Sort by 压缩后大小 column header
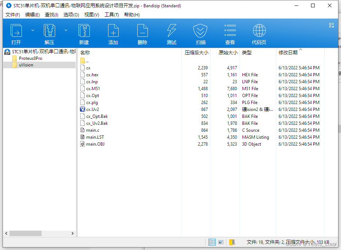The image size is (341, 250). (x=196, y=53)
